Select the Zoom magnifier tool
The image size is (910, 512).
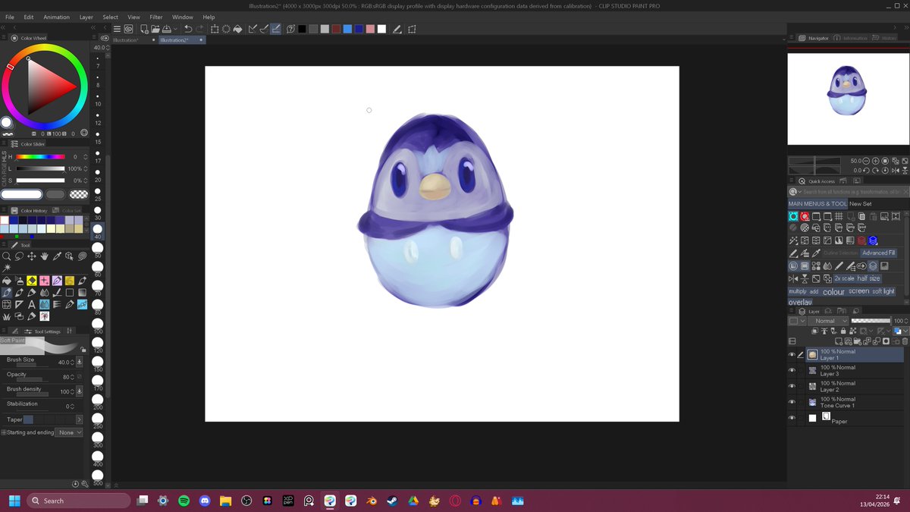[6, 256]
